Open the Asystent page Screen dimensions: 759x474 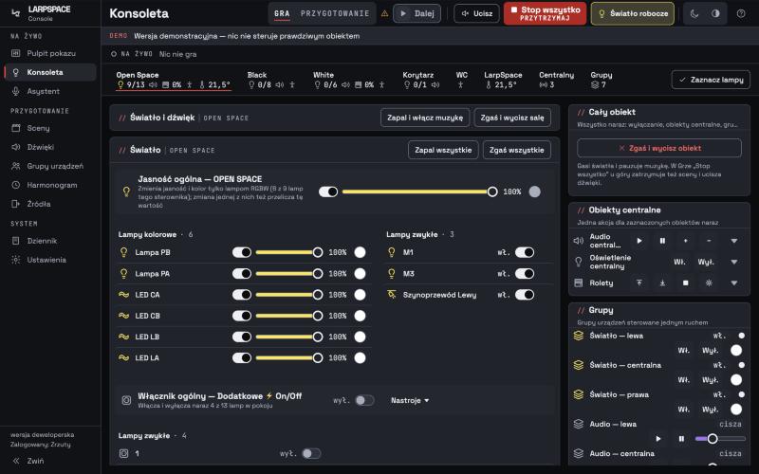50,91
